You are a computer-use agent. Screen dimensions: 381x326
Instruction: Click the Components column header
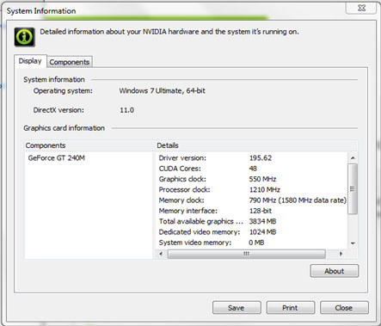pos(89,145)
